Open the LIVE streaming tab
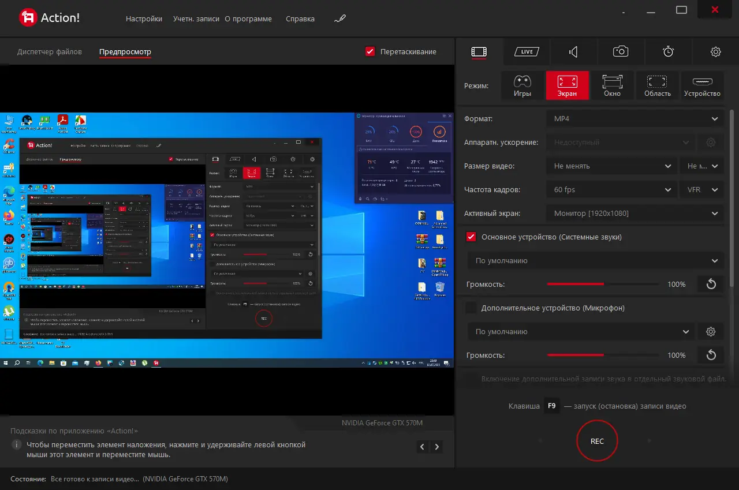Viewport: 739px width, 490px height. (x=526, y=52)
